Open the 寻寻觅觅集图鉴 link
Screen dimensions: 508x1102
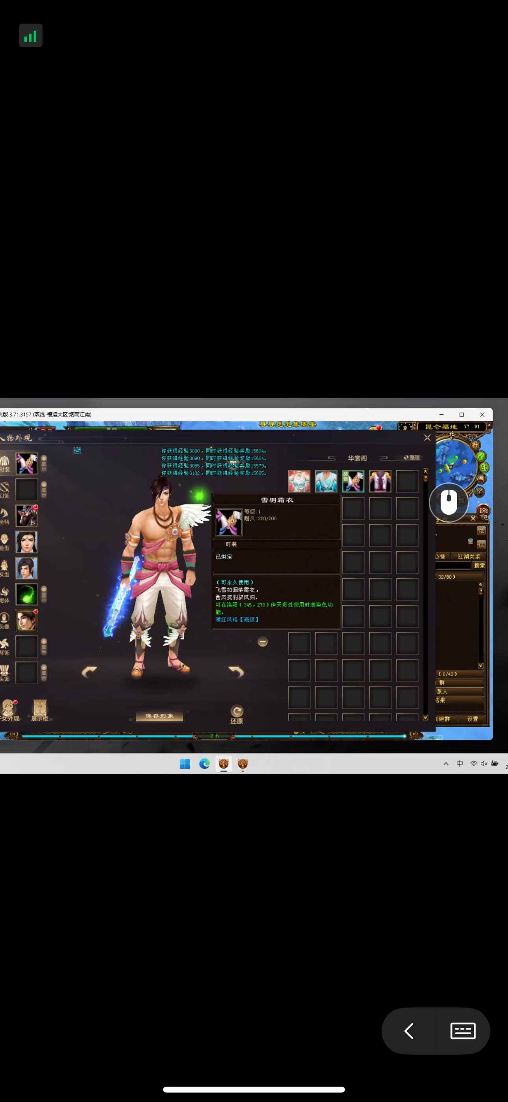(288, 424)
